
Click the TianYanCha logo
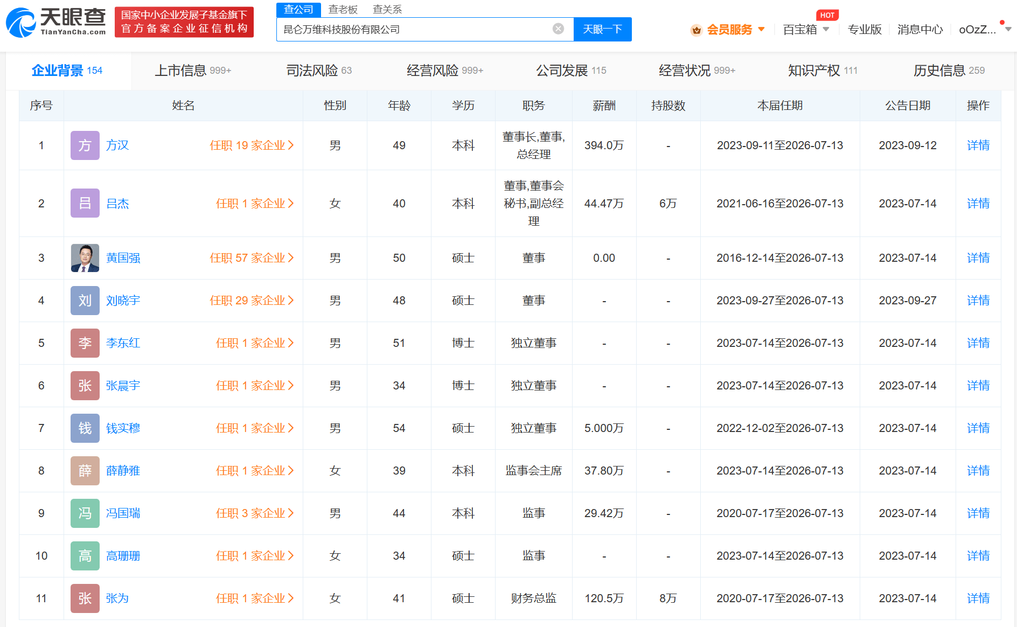click(x=56, y=22)
